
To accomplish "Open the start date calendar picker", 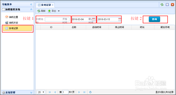I will tap(94, 19).
